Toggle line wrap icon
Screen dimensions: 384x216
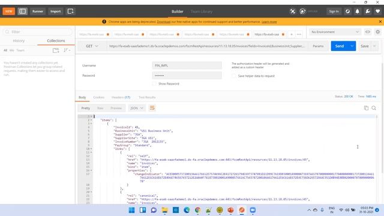[152, 108]
